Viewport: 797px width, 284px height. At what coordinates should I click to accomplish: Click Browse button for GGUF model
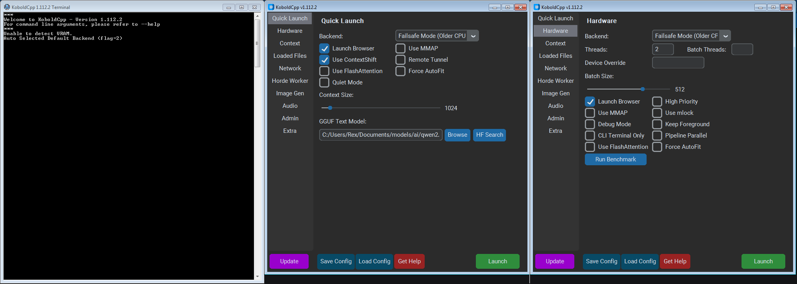[x=457, y=135]
